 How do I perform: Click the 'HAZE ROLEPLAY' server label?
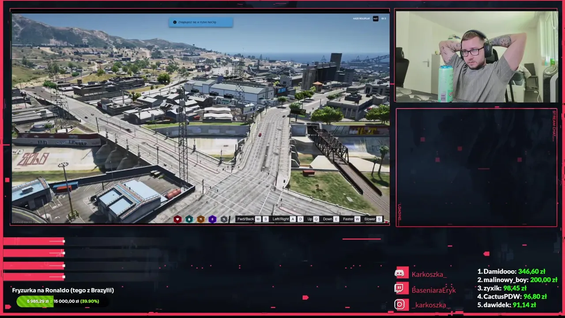pyautogui.click(x=362, y=19)
